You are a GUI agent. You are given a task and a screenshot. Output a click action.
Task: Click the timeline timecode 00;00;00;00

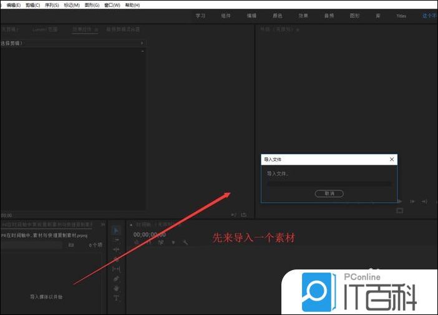[x=150, y=235]
